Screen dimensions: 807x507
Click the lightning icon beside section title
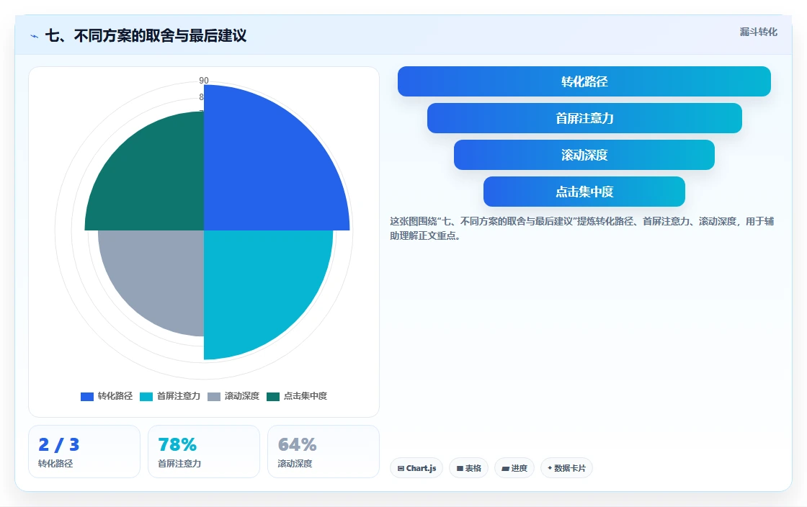[x=35, y=37]
